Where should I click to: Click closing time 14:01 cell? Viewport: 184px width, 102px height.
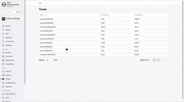coord(136,47)
